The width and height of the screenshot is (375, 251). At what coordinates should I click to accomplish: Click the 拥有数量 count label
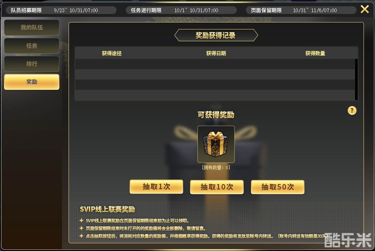(x=216, y=167)
